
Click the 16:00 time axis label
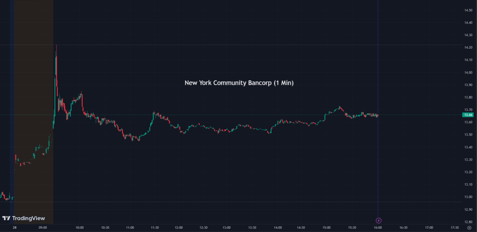click(378, 228)
